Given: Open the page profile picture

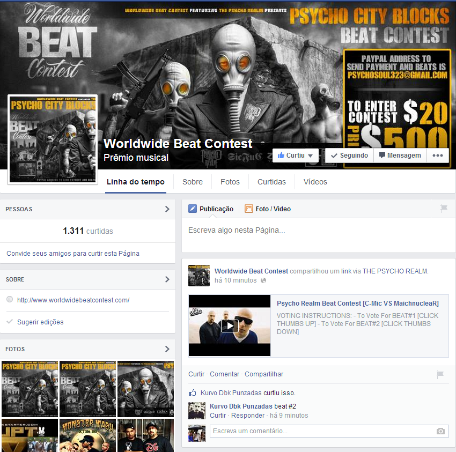Looking at the screenshot, I should tap(53, 139).
